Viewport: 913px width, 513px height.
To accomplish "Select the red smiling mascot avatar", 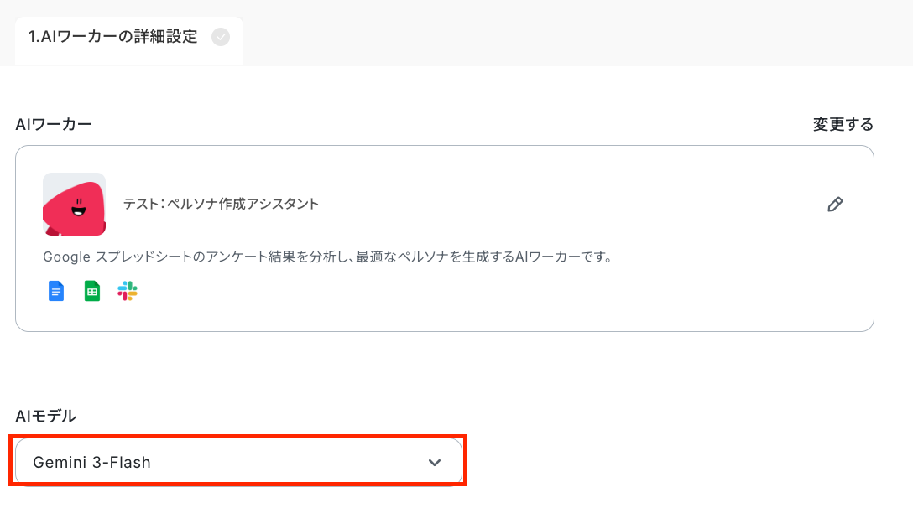I will tap(74, 205).
